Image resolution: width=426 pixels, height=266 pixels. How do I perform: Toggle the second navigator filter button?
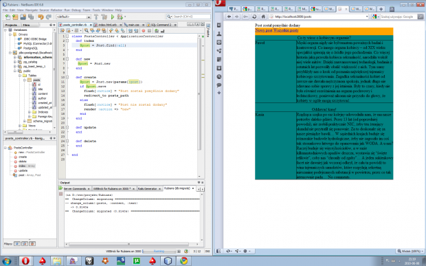25,244
